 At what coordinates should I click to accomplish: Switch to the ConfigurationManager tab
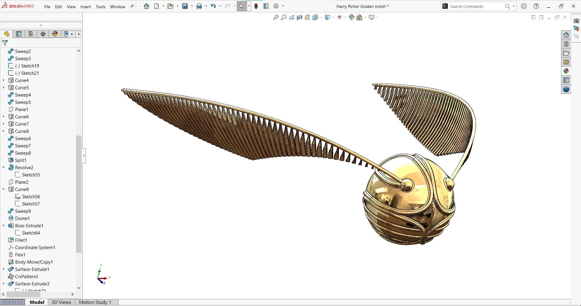tap(31, 34)
